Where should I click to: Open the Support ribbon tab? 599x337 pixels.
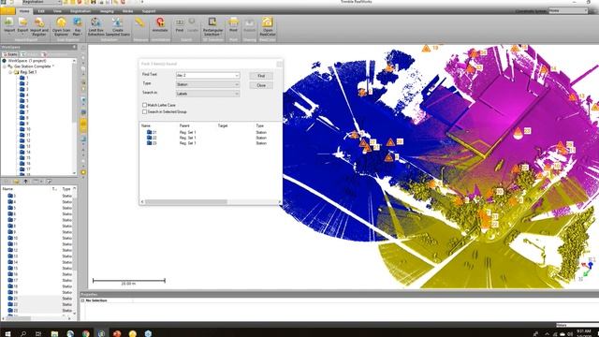pyautogui.click(x=149, y=11)
